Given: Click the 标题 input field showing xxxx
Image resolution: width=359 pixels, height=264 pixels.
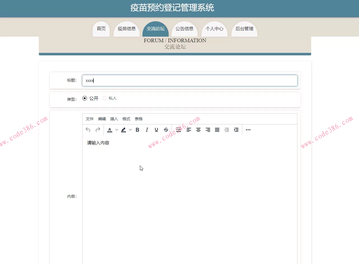Looking at the screenshot, I should pyautogui.click(x=190, y=81).
